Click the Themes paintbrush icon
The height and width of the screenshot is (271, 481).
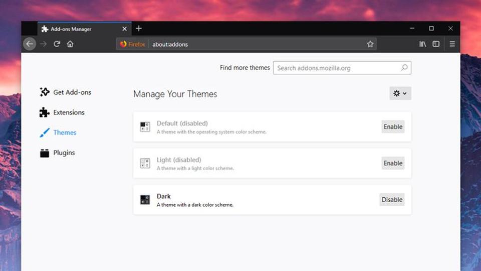point(45,132)
